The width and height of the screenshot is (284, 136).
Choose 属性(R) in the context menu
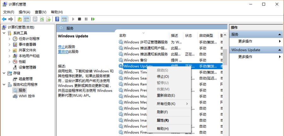169,121
